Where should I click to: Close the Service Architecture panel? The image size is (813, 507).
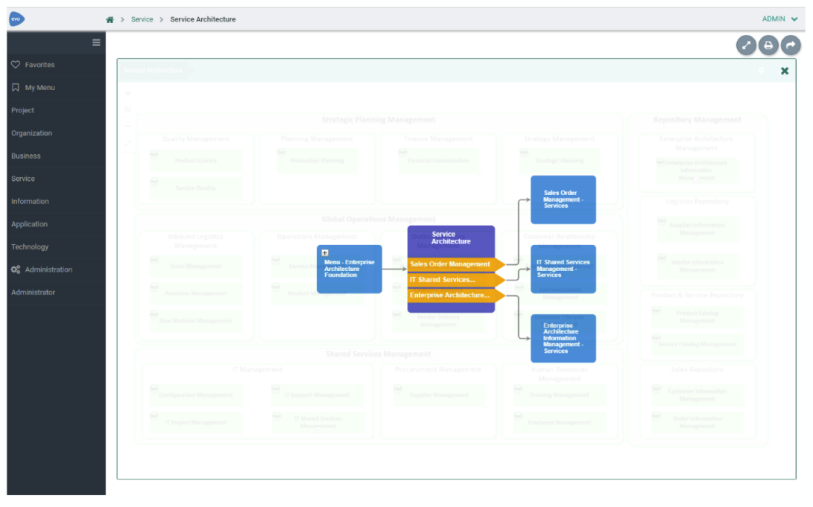[x=785, y=71]
